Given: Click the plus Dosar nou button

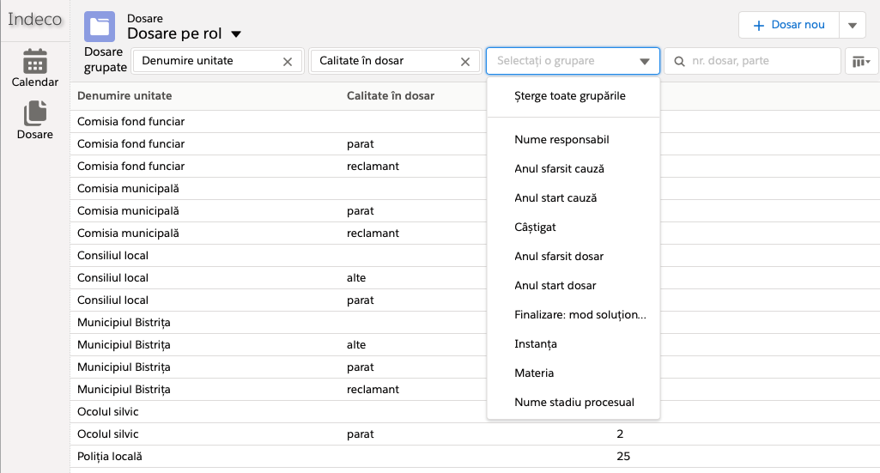Looking at the screenshot, I should 789,25.
